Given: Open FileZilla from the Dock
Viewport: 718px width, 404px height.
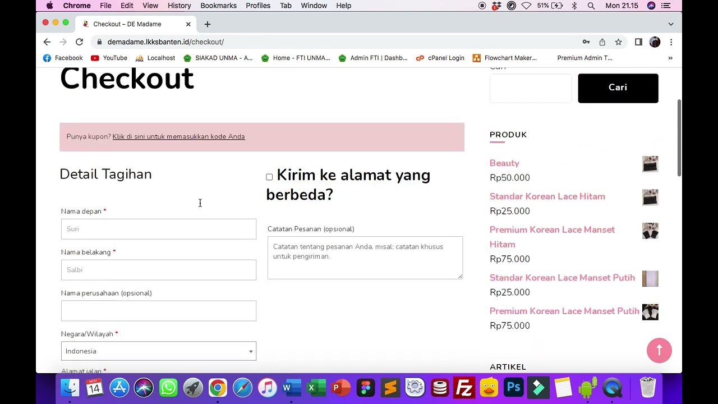Looking at the screenshot, I should [464, 388].
